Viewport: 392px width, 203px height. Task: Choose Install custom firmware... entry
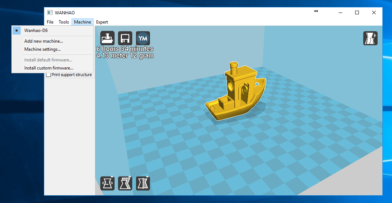[x=52, y=68]
